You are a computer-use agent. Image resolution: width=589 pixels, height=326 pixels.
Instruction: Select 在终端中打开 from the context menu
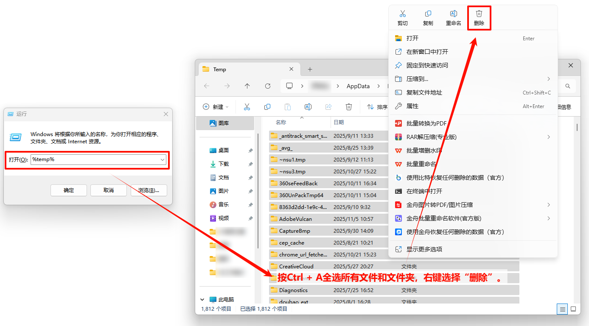[424, 191]
